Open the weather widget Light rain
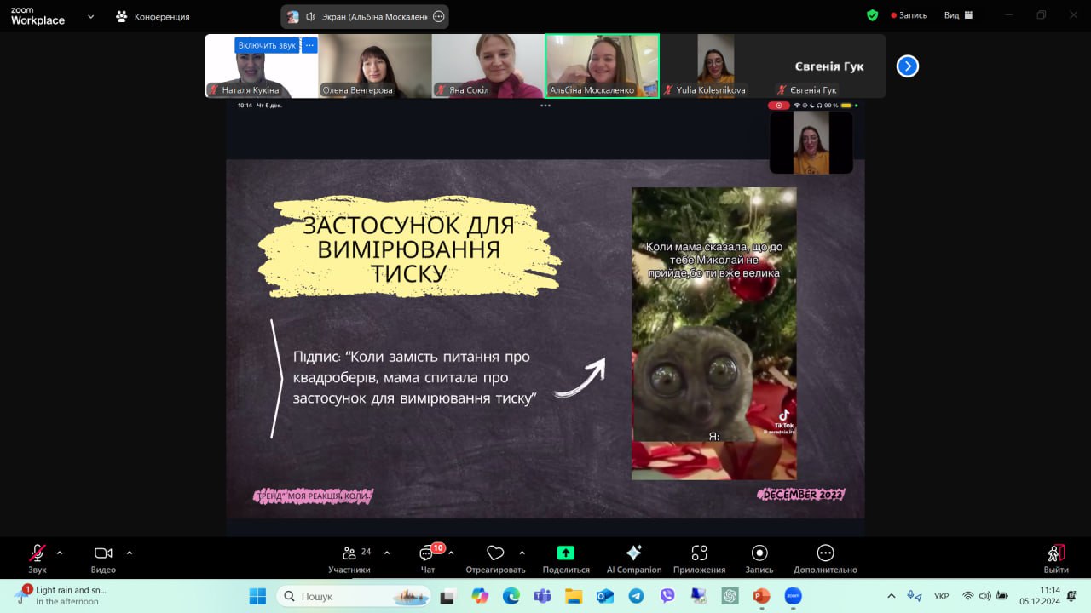This screenshot has width=1091, height=613. pos(60,595)
